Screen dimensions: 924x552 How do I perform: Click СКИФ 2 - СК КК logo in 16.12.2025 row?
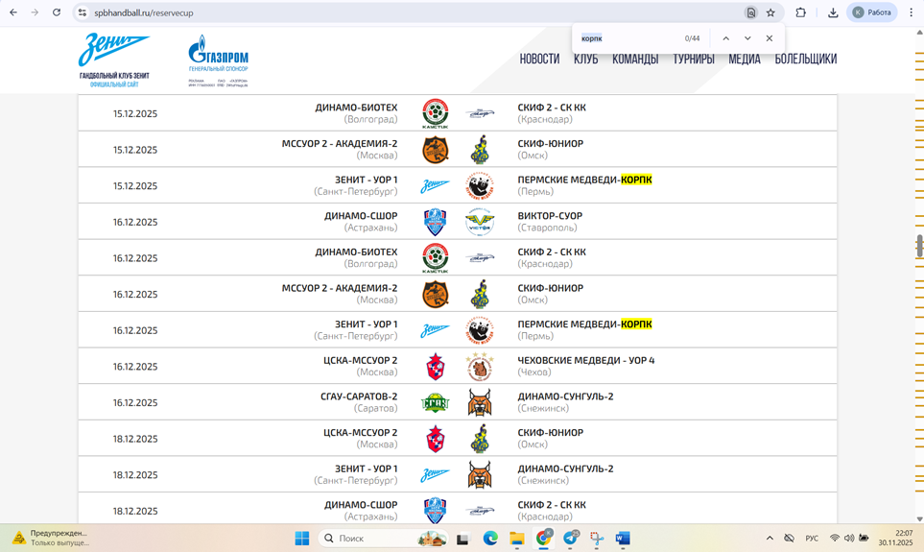coord(480,257)
